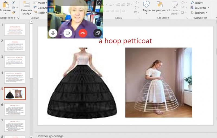Click the slide title 'a hoop petticoat'

[125, 41]
